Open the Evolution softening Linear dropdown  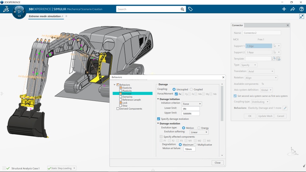(199, 132)
